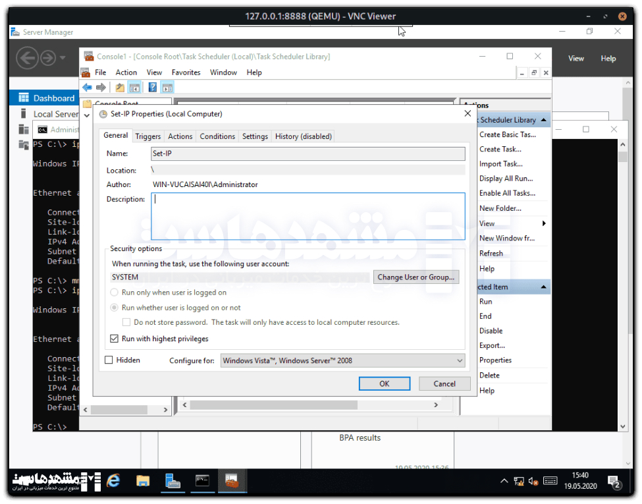Open the notification center icon
642x504 pixels.
click(614, 482)
